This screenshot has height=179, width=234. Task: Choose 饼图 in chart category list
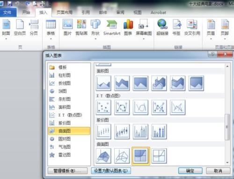pos(69,91)
